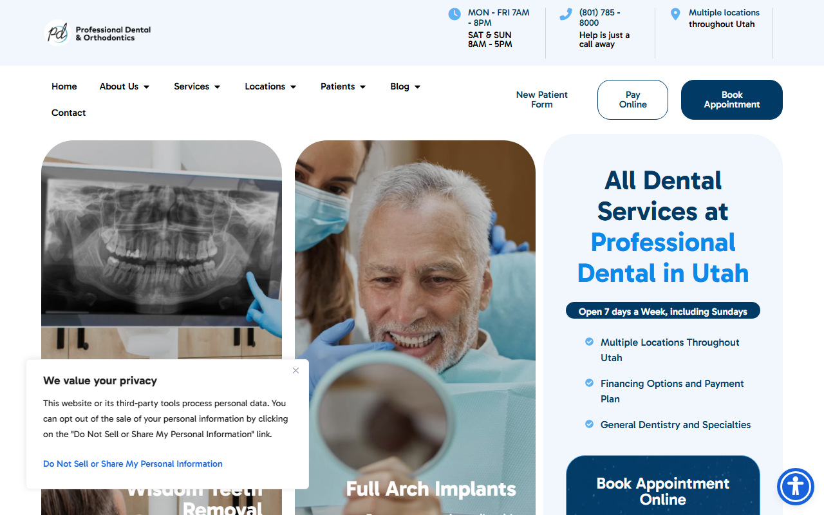Click the phone icon in header
The width and height of the screenshot is (824, 515).
click(566, 14)
